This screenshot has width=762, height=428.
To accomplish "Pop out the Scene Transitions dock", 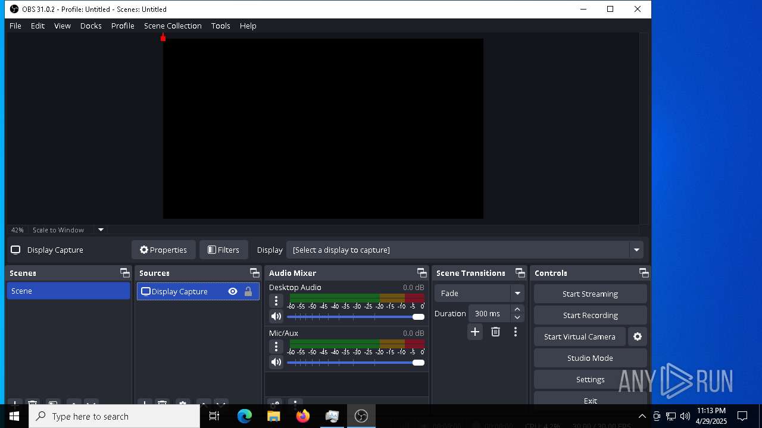I will point(520,273).
